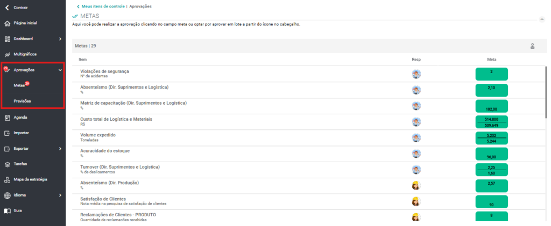Image resolution: width=551 pixels, height=226 pixels.
Task: Expand the Exportar submenu arrow
Action: 60,149
